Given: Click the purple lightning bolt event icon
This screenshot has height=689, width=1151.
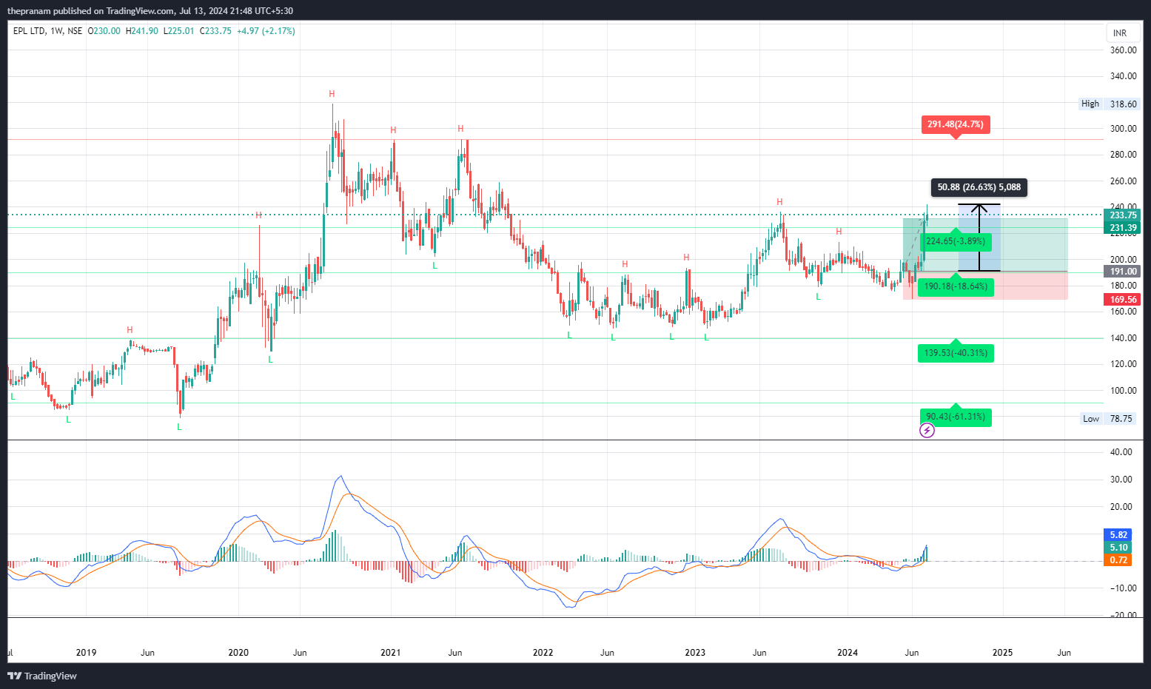Looking at the screenshot, I should point(927,430).
